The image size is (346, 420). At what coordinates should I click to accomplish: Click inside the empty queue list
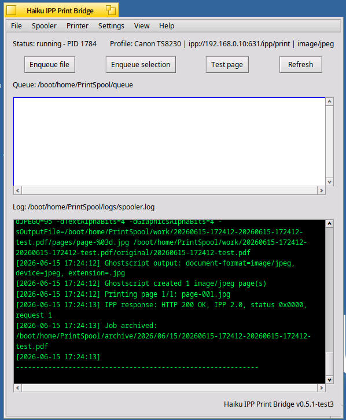[x=170, y=142]
